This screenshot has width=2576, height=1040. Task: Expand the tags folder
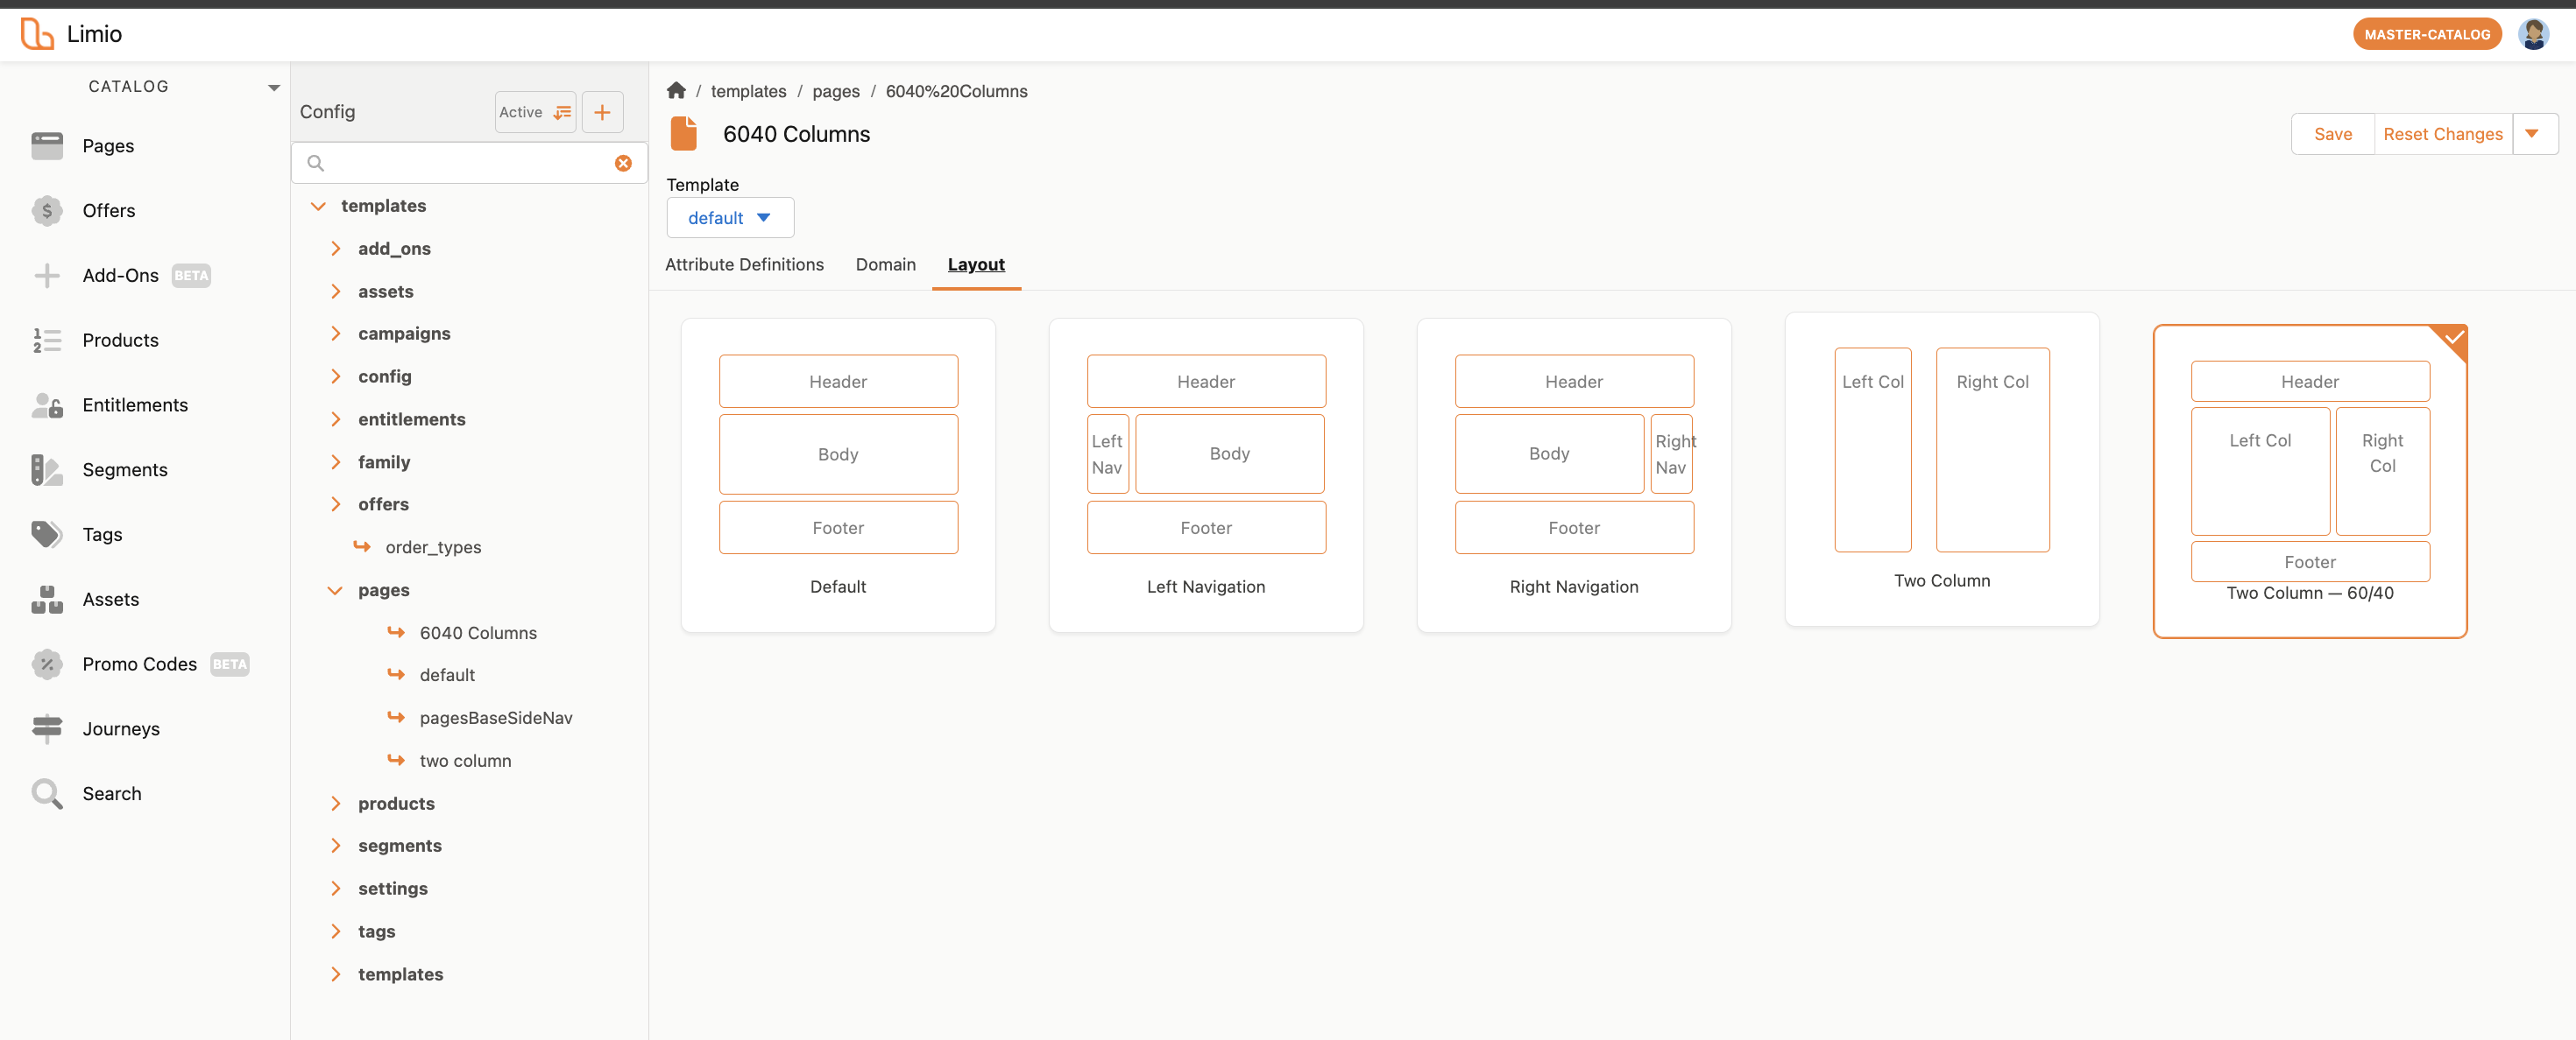335,931
